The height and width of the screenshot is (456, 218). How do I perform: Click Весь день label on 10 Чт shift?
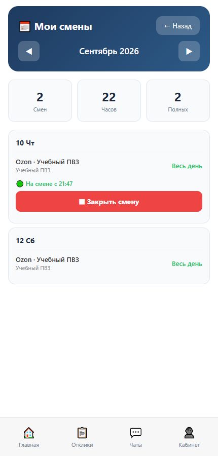pos(187,166)
